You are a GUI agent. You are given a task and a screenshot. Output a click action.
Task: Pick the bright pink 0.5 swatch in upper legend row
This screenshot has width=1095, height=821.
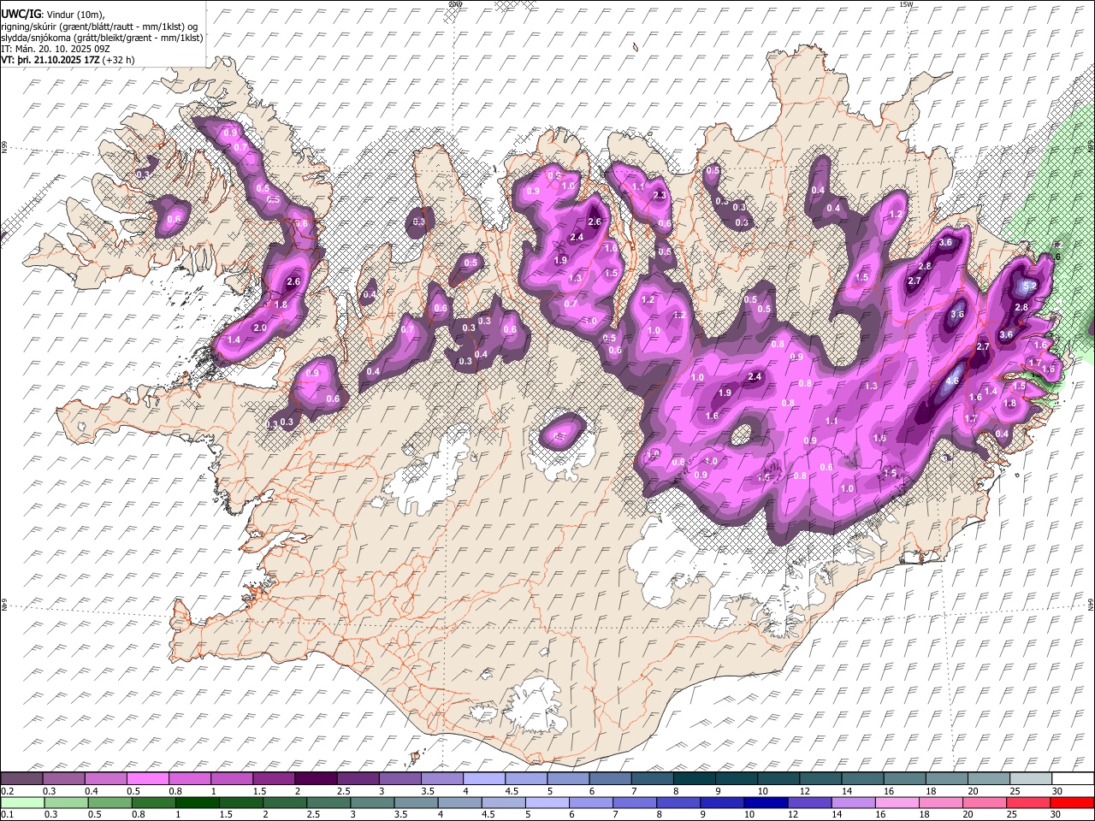pos(149,778)
